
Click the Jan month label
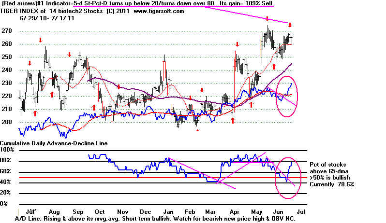168,212
